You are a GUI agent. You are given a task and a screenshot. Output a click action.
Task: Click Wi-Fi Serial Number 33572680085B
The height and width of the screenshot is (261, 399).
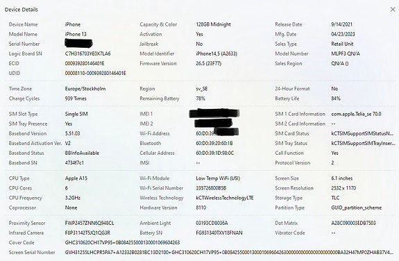[211, 188]
